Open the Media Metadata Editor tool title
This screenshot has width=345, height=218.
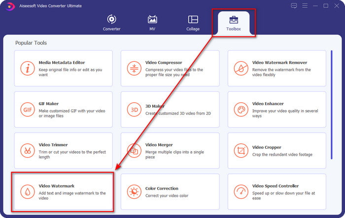[62, 63]
